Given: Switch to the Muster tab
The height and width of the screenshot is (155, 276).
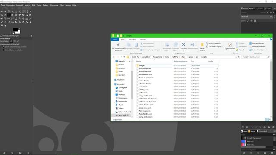Looking at the screenshot, I should pyautogui.click(x=252, y=131).
